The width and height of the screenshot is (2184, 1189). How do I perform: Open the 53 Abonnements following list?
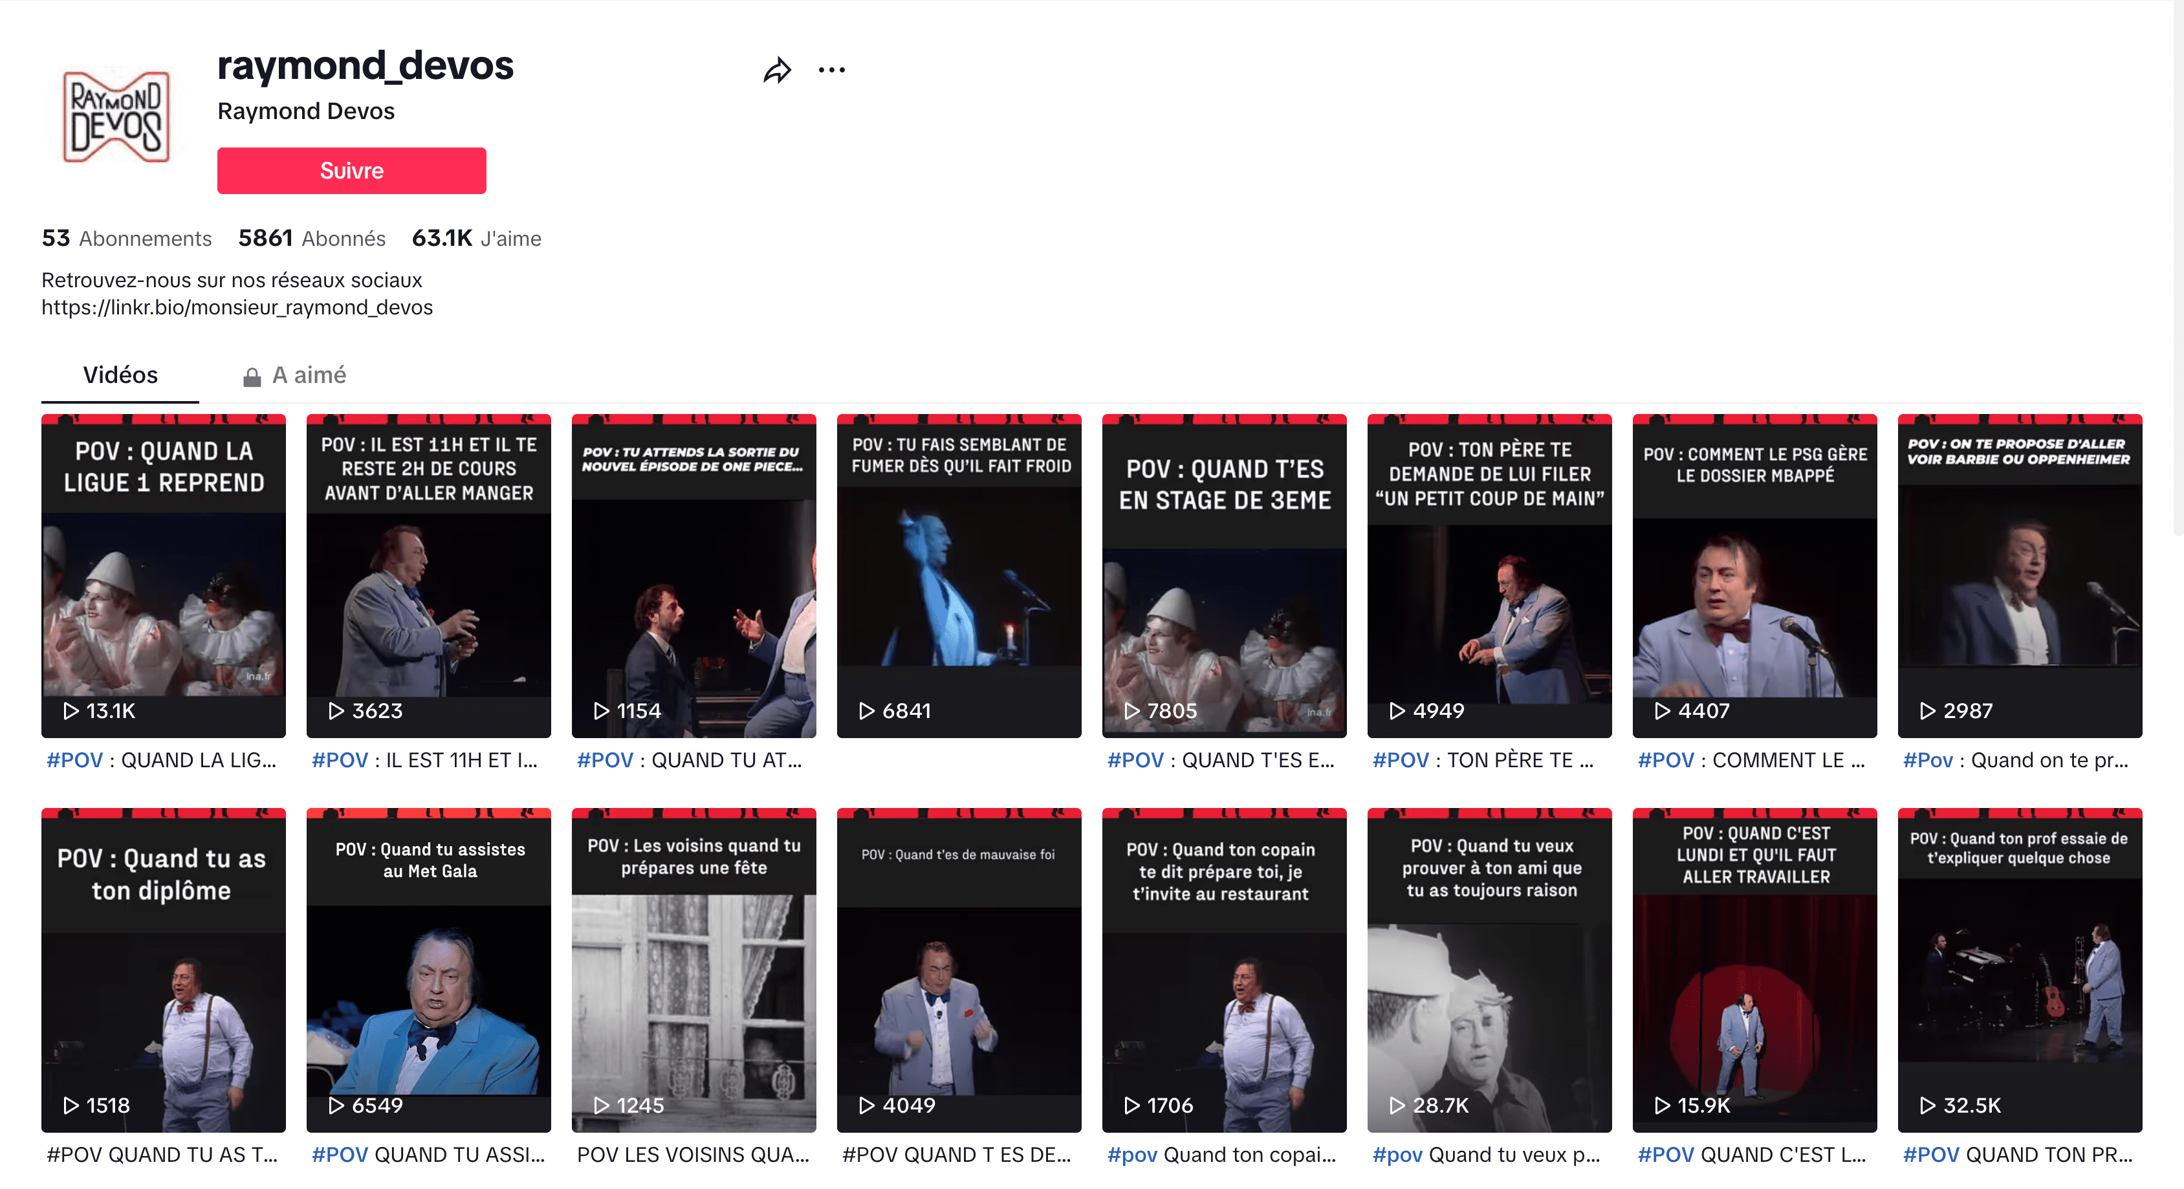pos(126,238)
